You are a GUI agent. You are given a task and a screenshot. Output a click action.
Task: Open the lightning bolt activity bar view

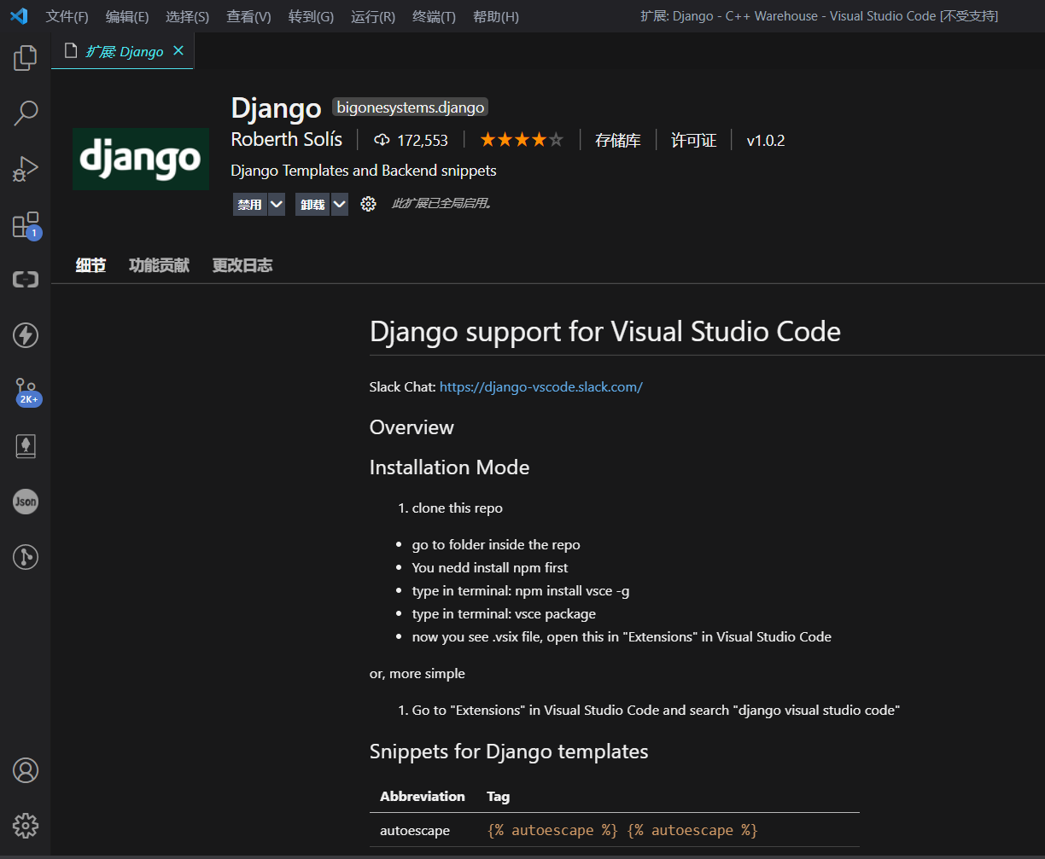coord(26,335)
